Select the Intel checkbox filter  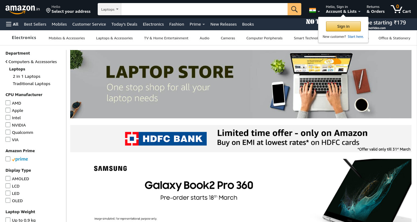[x=8, y=117]
